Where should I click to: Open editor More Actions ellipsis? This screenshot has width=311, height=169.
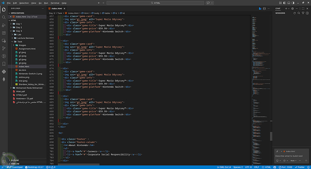tap(269, 8)
